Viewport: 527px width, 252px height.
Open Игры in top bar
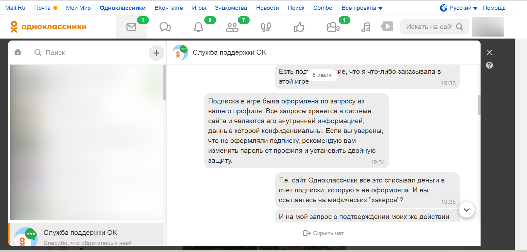(199, 8)
